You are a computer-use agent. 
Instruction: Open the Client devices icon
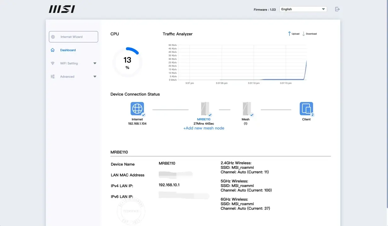click(306, 109)
